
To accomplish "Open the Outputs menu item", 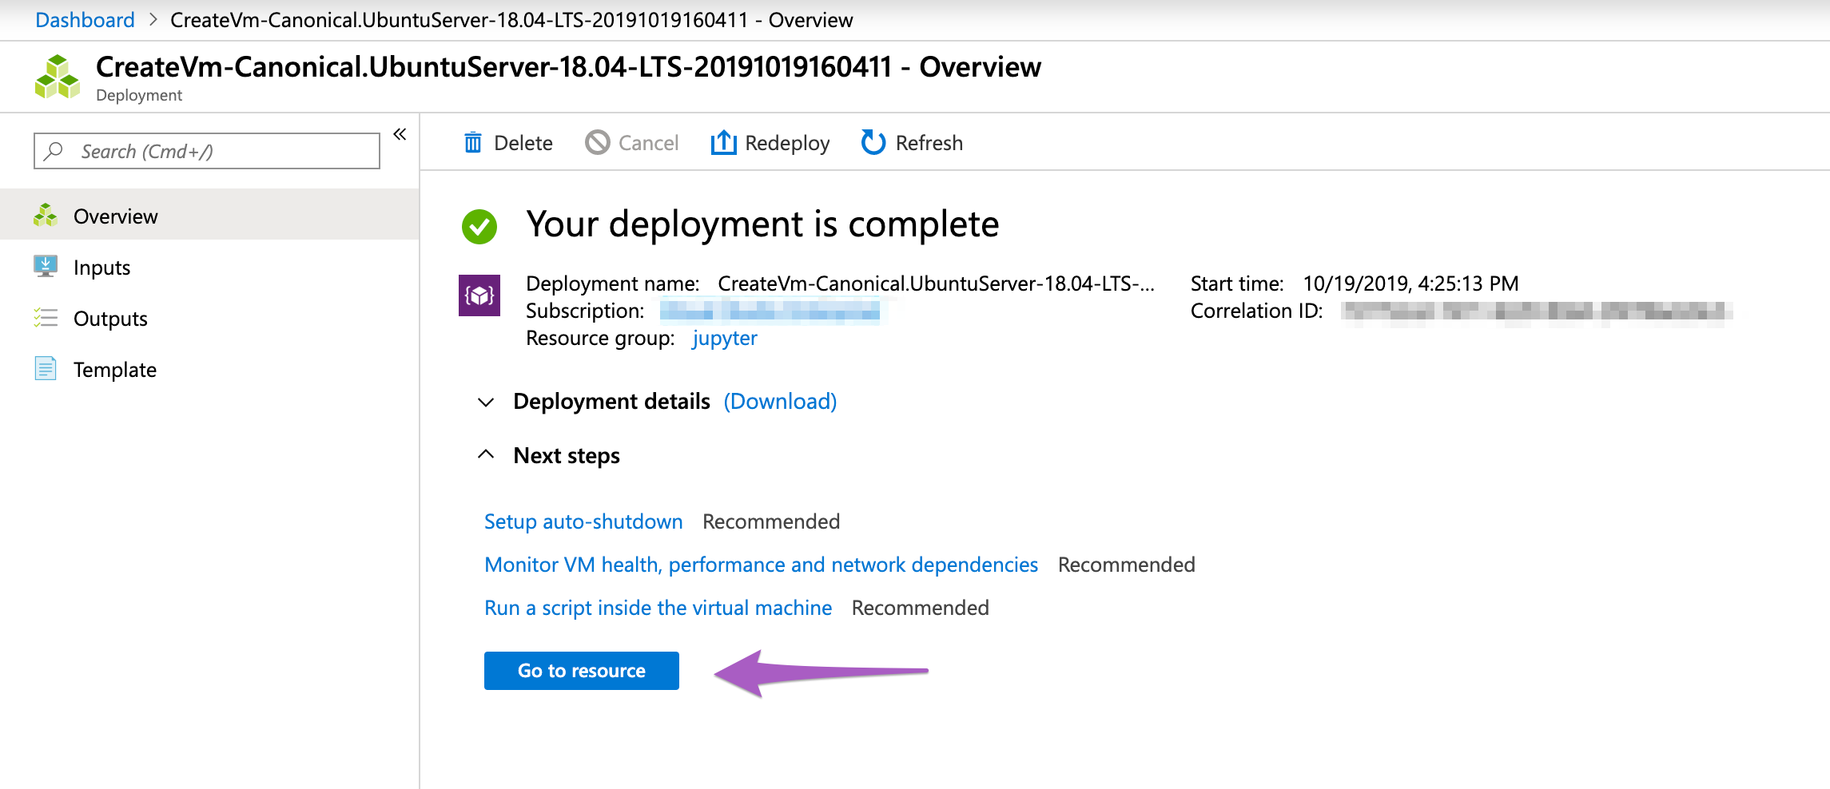I will pos(110,319).
